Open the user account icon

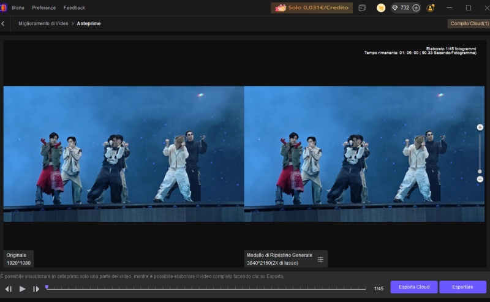(431, 8)
